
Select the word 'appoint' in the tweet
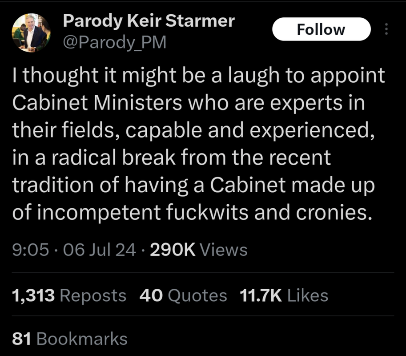click(x=347, y=77)
